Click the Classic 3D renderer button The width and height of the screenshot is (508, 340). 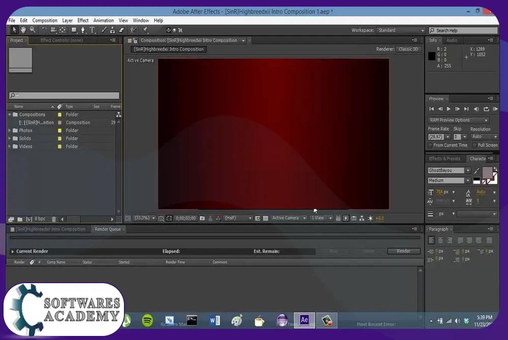click(408, 49)
